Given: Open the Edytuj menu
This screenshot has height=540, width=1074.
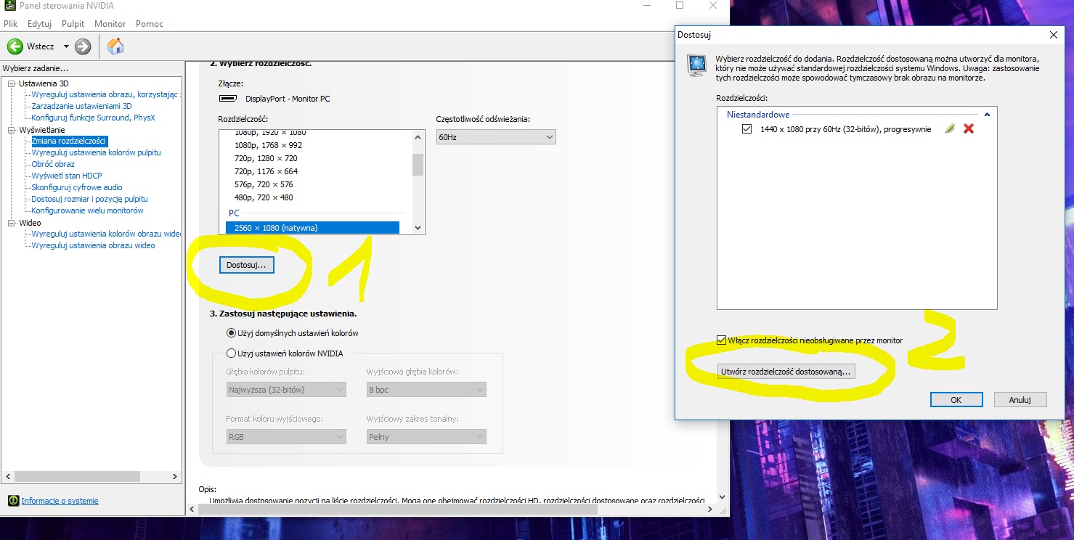Looking at the screenshot, I should point(39,24).
